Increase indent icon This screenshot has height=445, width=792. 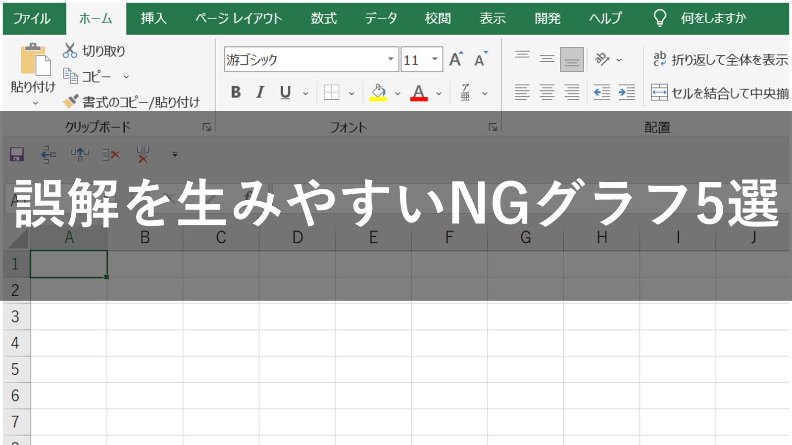pos(627,92)
